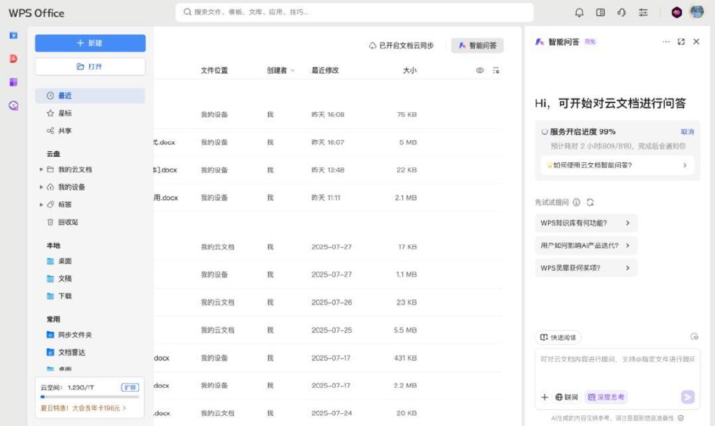Open the settings sliders icon in top bar
Image resolution: width=715 pixels, height=426 pixels.
pos(643,13)
